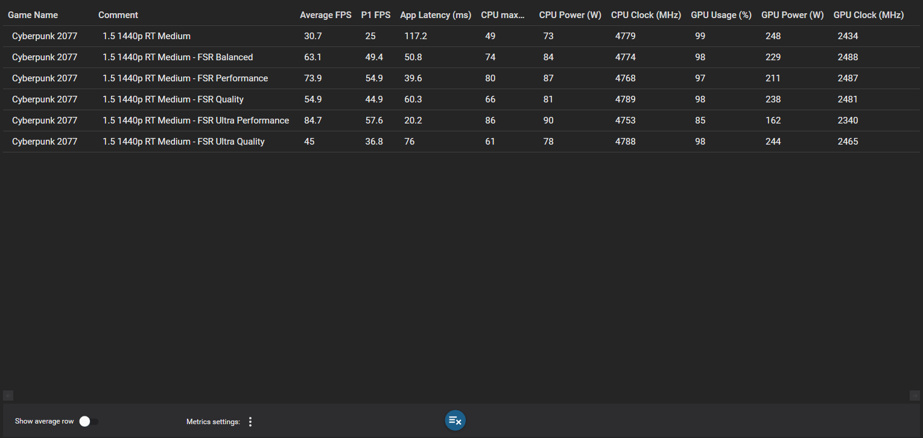Image resolution: width=923 pixels, height=438 pixels.
Task: Click CPU Clock value 4779
Action: pyautogui.click(x=626, y=36)
